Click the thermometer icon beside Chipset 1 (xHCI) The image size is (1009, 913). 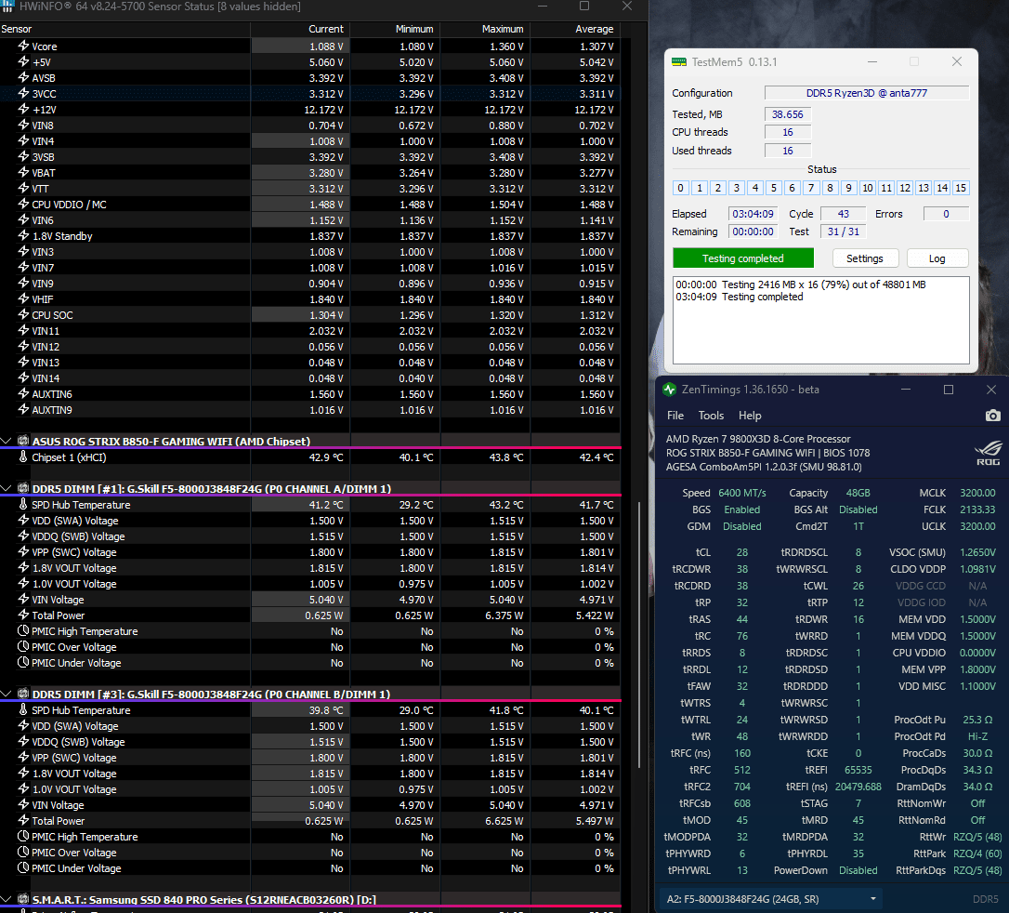click(23, 457)
